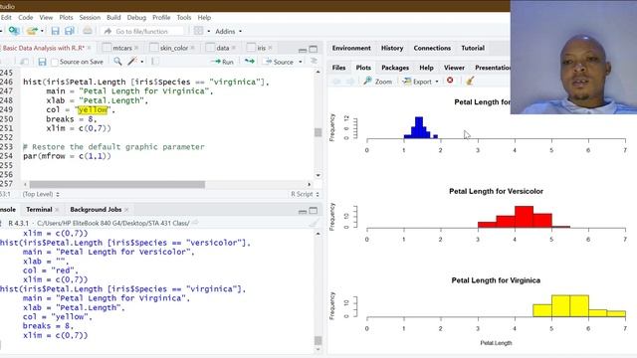
Task: Expand the Export dropdown in Plots
Action: click(x=437, y=82)
